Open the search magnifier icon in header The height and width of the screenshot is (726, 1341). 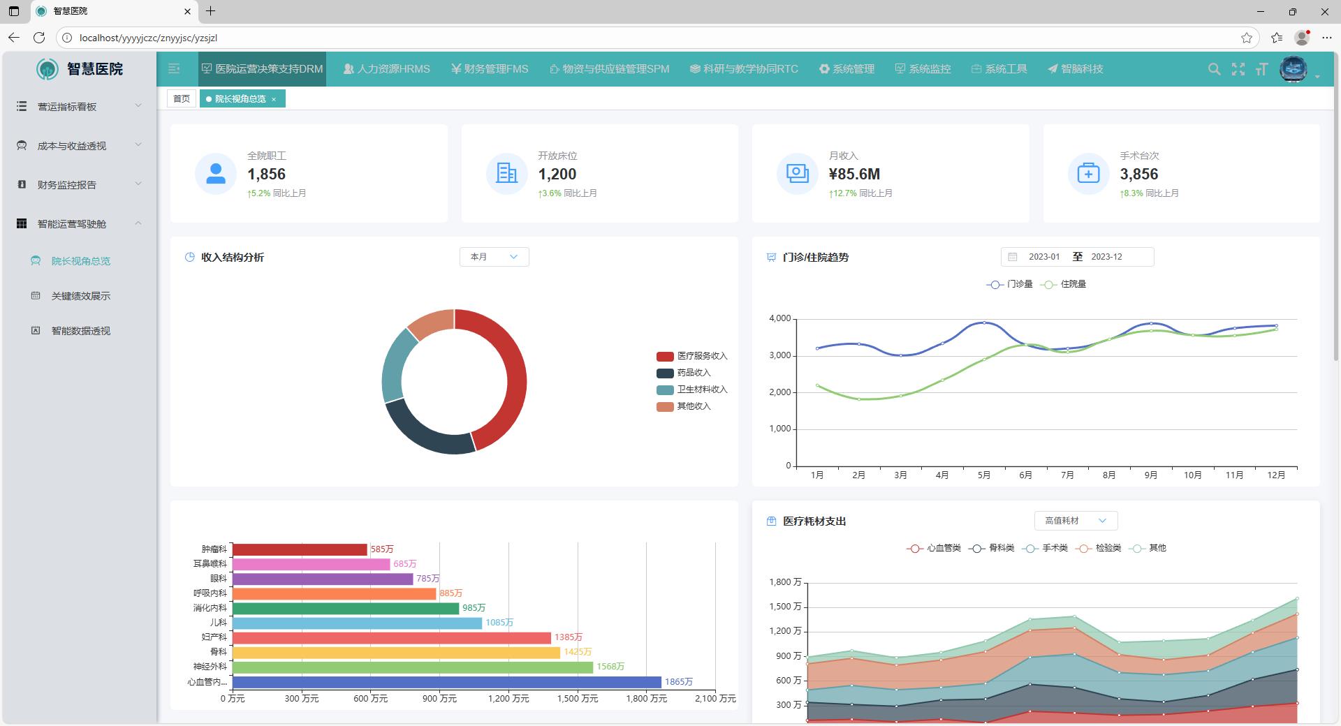(x=1214, y=69)
